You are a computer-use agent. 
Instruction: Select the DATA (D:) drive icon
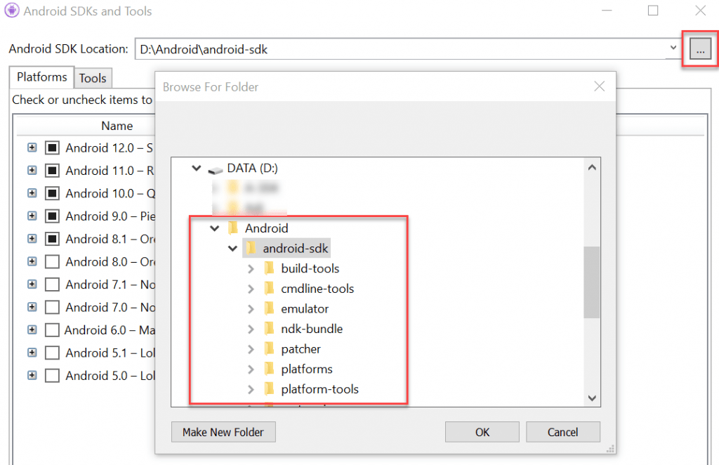(215, 170)
